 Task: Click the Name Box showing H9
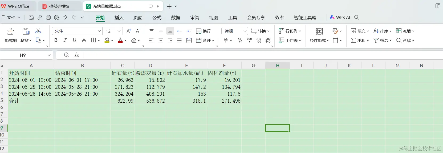pyautogui.click(x=27, y=55)
